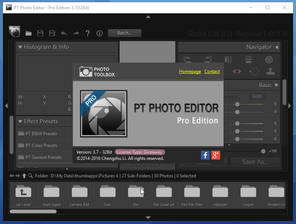The image size is (296, 224).
Task: Select the straighten lines tool icon
Action: pyautogui.click(x=249, y=60)
